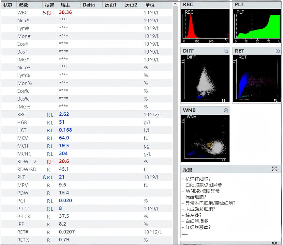Screen dimensions: 283x245
Task: Click the scroll-up arrow of results table
Action: click(x=175, y=4)
